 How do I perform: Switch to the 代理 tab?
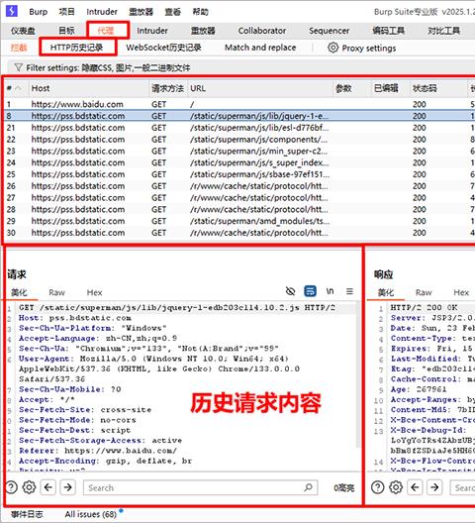pyautogui.click(x=106, y=31)
